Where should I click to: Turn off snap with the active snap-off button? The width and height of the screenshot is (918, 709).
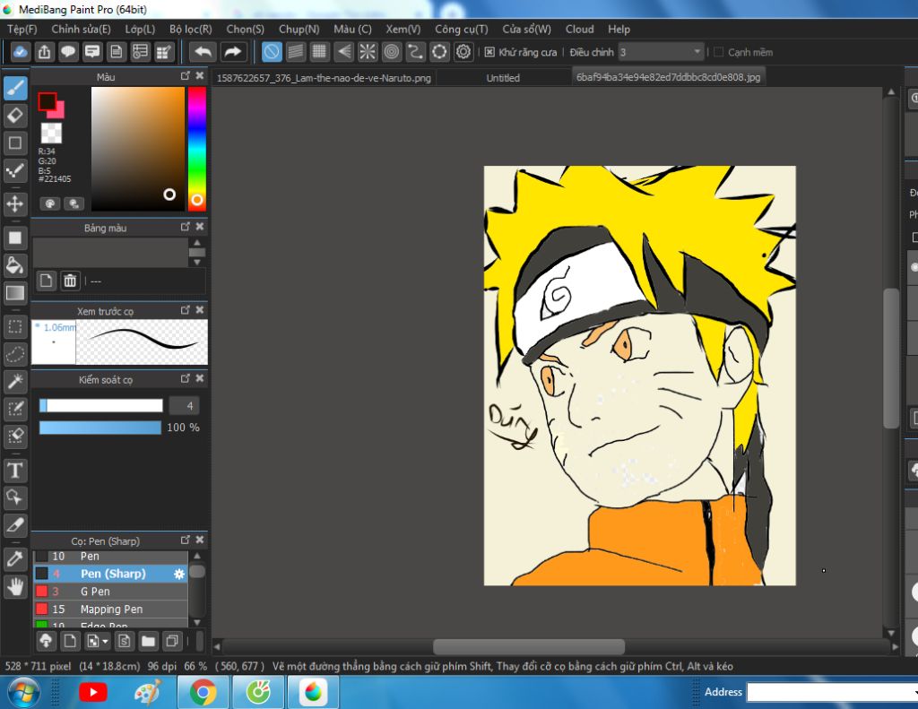click(x=271, y=52)
